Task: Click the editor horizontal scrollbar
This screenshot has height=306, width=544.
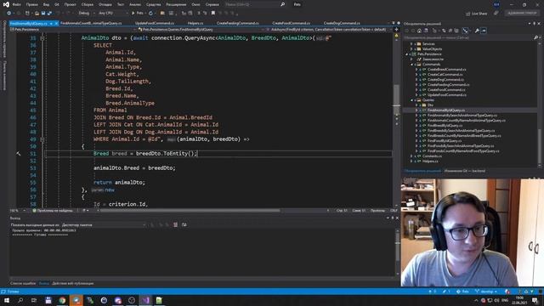Action: (x=190, y=210)
